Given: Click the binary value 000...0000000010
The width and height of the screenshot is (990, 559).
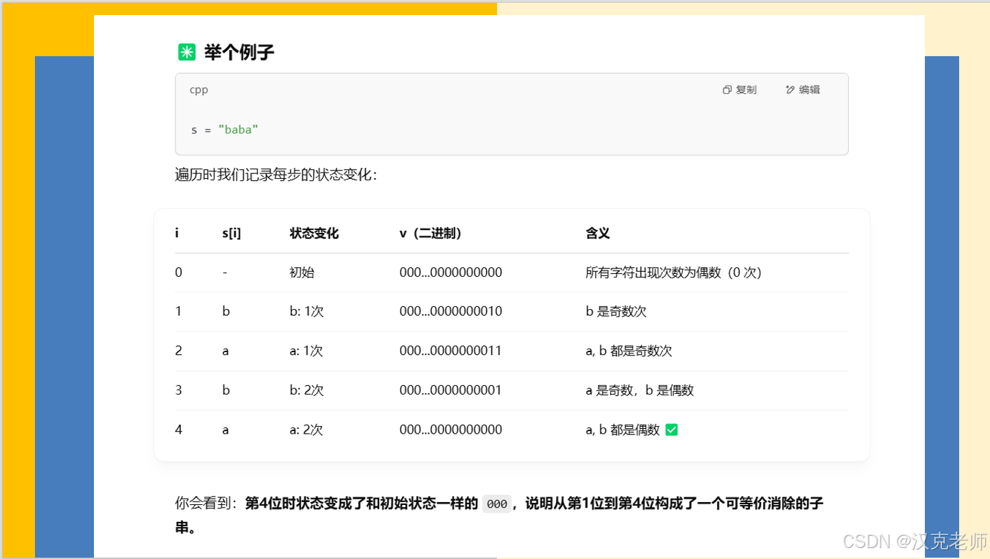Looking at the screenshot, I should pos(451,311).
